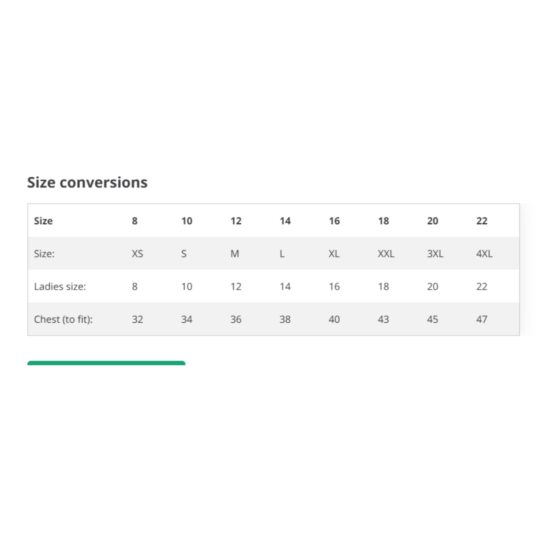Click the "Chest (to fit):" row label

pyautogui.click(x=63, y=319)
